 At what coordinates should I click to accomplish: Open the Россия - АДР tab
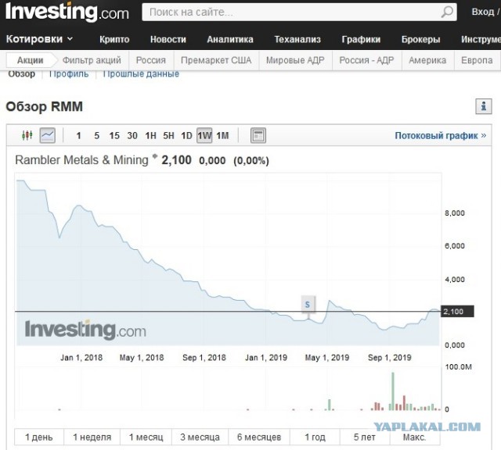(x=366, y=60)
